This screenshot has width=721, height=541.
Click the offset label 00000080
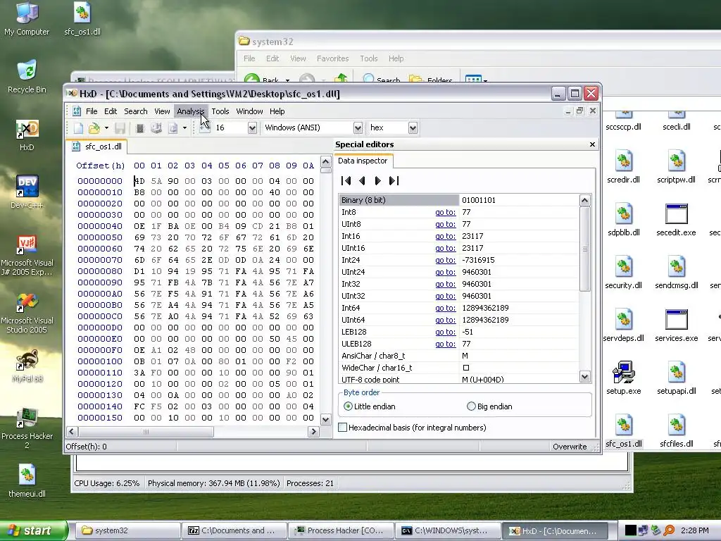100,271
